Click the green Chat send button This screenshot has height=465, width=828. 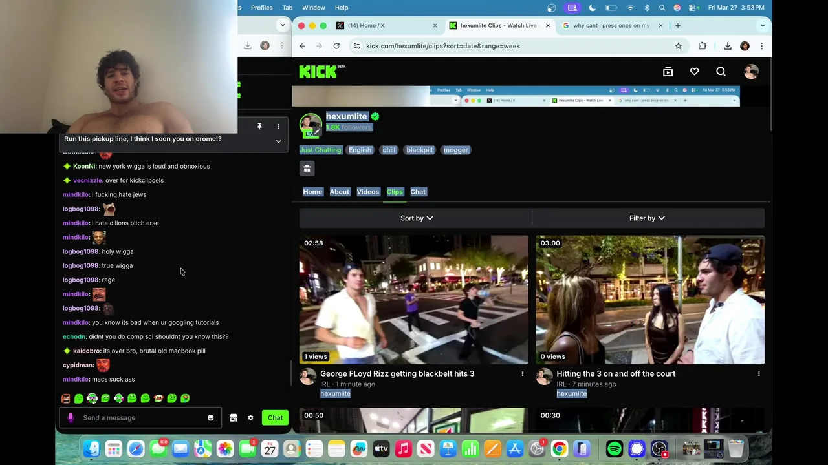click(275, 418)
